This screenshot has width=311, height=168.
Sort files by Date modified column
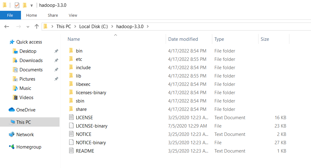[183, 39]
